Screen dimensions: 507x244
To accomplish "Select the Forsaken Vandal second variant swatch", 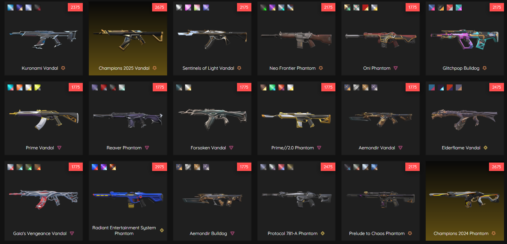I will click(188, 87).
